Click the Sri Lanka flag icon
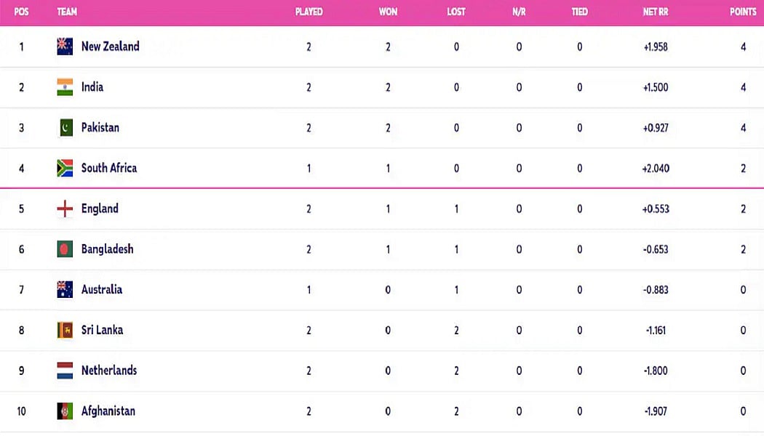Image resolution: width=764 pixels, height=436 pixels. tap(65, 330)
